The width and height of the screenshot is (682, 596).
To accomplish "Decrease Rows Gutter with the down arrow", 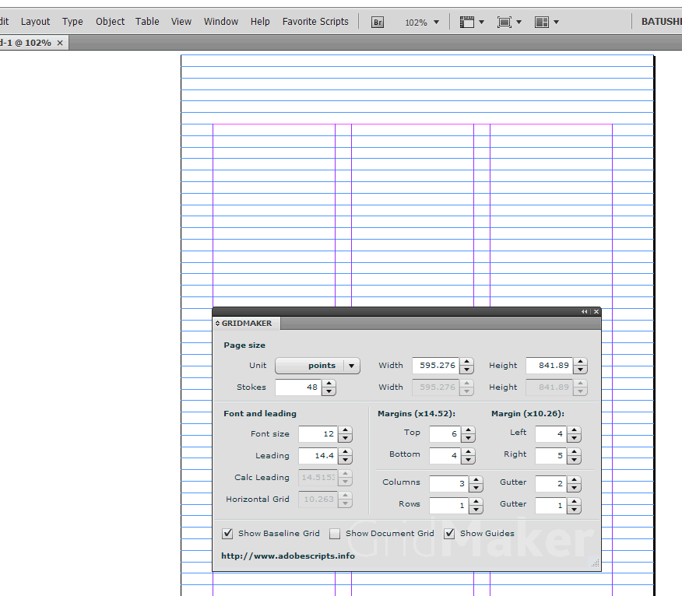I will click(574, 510).
